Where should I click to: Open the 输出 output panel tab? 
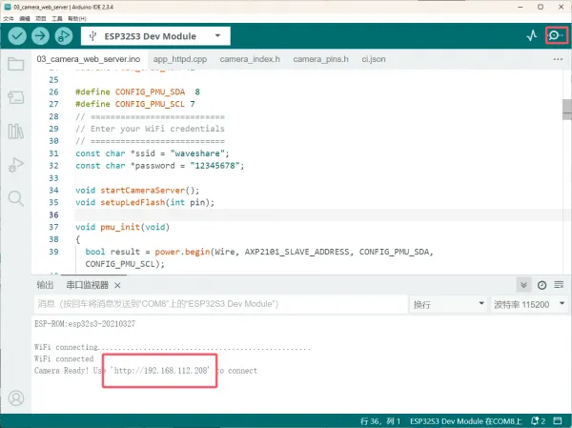pyautogui.click(x=45, y=285)
